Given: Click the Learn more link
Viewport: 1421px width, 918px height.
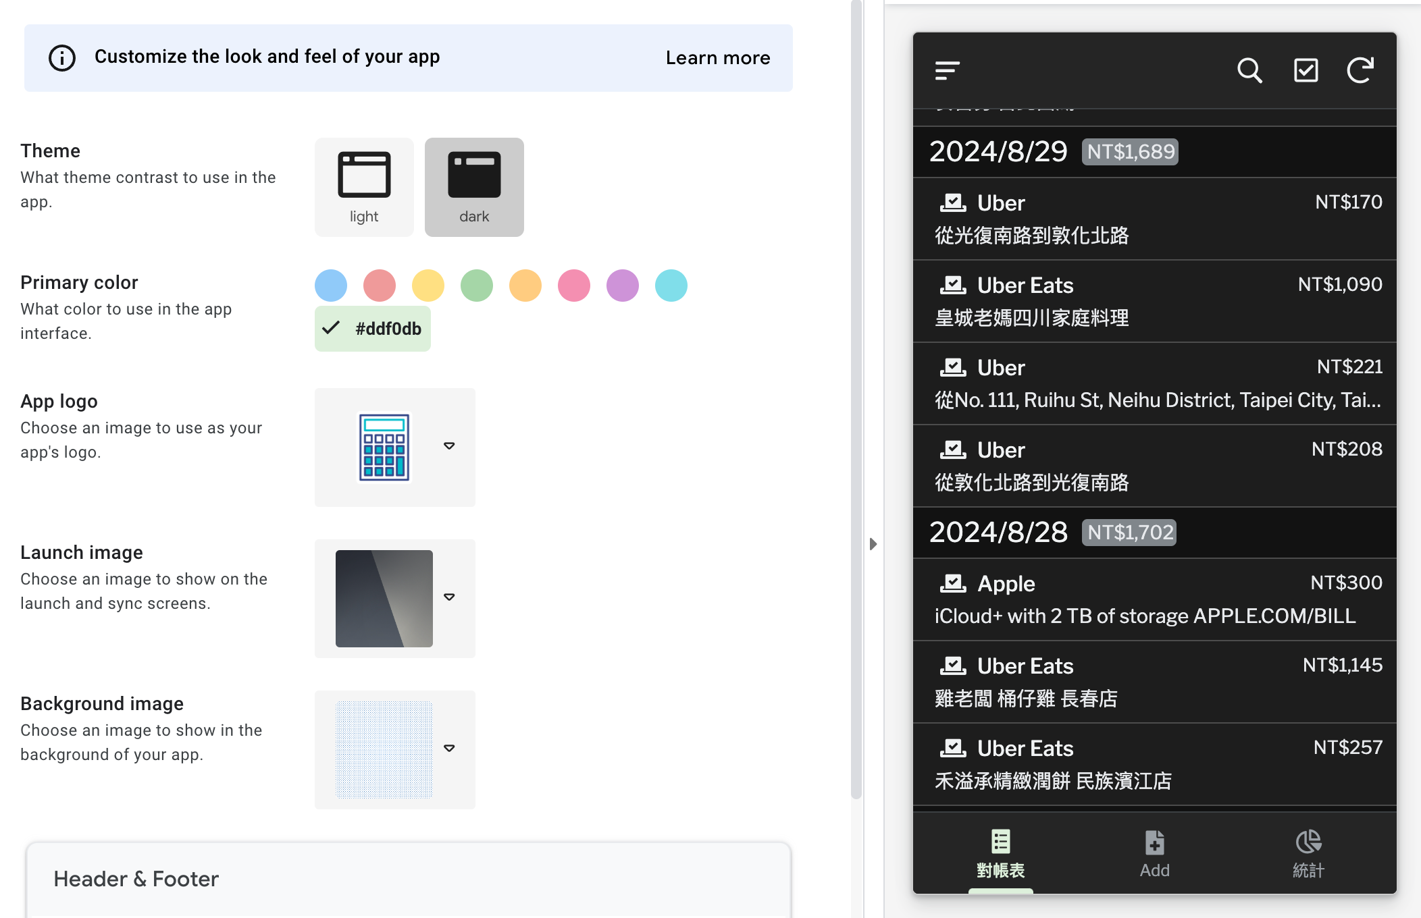Looking at the screenshot, I should click(x=718, y=58).
